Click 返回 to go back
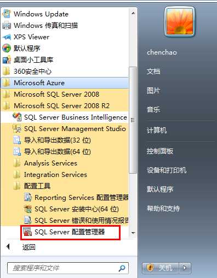Image resolution: width=217 pixels, height=278 pixels. coord(28,247)
